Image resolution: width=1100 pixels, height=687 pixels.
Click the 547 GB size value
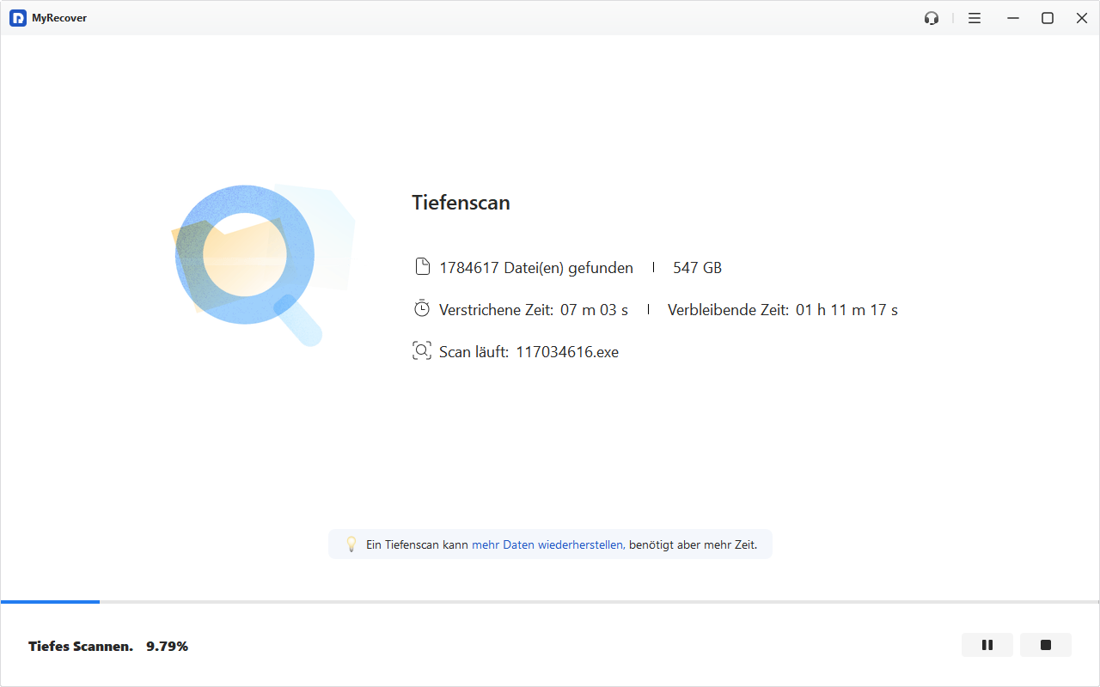click(x=697, y=268)
